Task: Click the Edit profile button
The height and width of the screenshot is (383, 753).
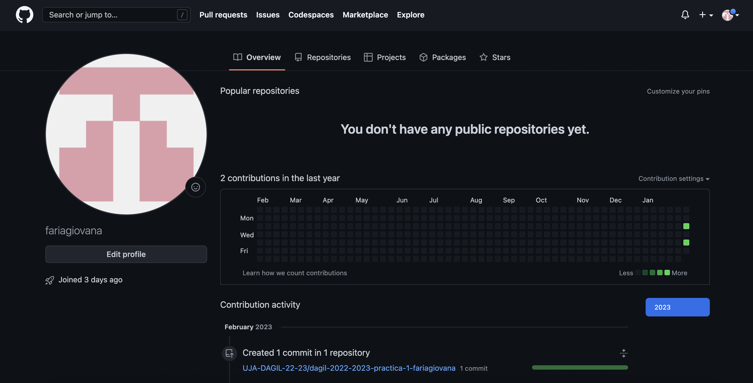Action: coord(126,254)
